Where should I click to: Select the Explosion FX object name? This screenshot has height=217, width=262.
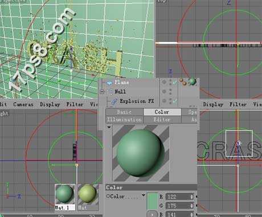137,101
